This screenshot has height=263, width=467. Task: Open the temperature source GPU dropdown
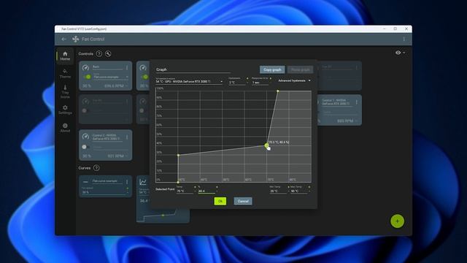pos(190,81)
